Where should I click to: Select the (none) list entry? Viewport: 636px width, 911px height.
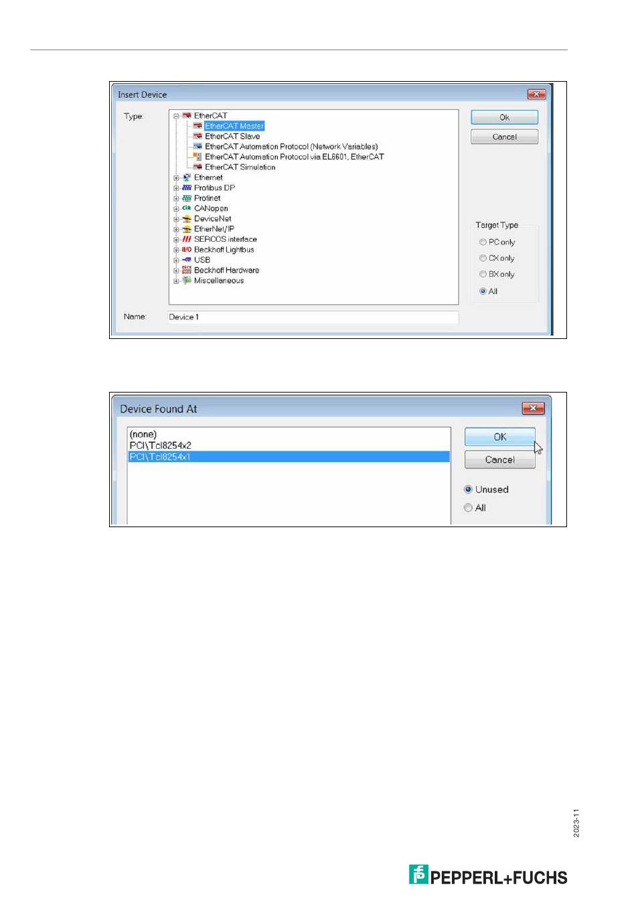tap(289, 434)
